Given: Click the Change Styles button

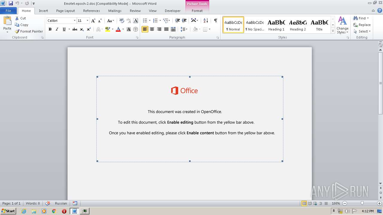Looking at the screenshot, I should click(x=342, y=25).
